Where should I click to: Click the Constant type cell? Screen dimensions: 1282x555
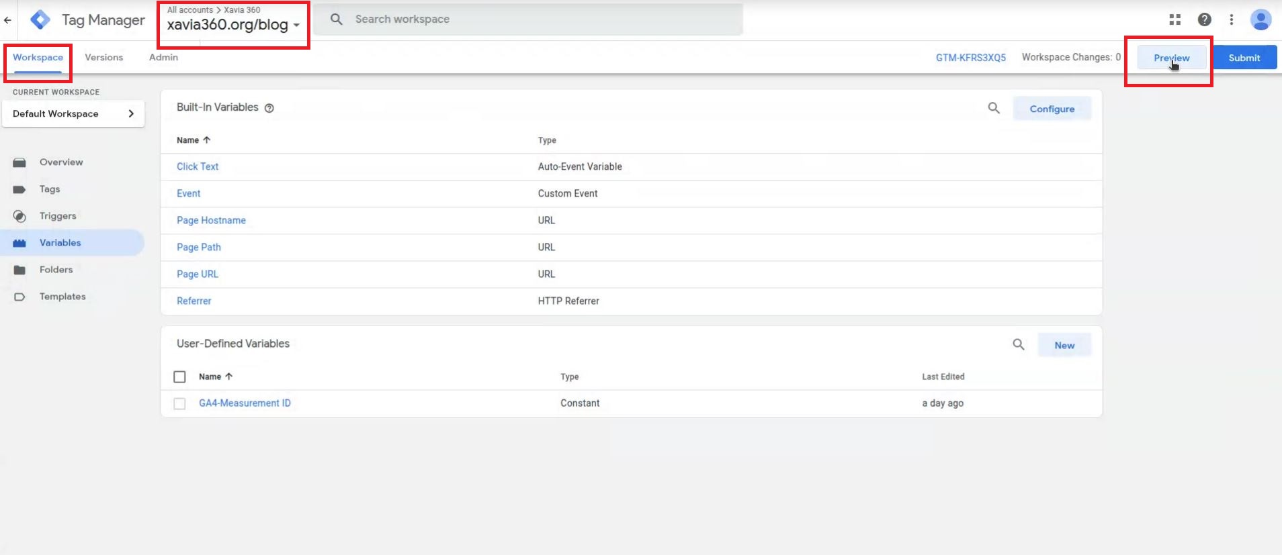click(x=580, y=403)
